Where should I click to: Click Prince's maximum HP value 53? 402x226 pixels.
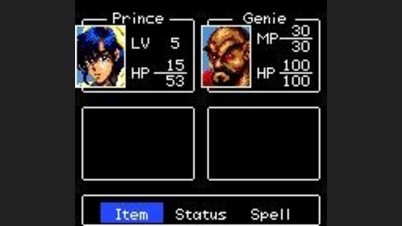175,81
